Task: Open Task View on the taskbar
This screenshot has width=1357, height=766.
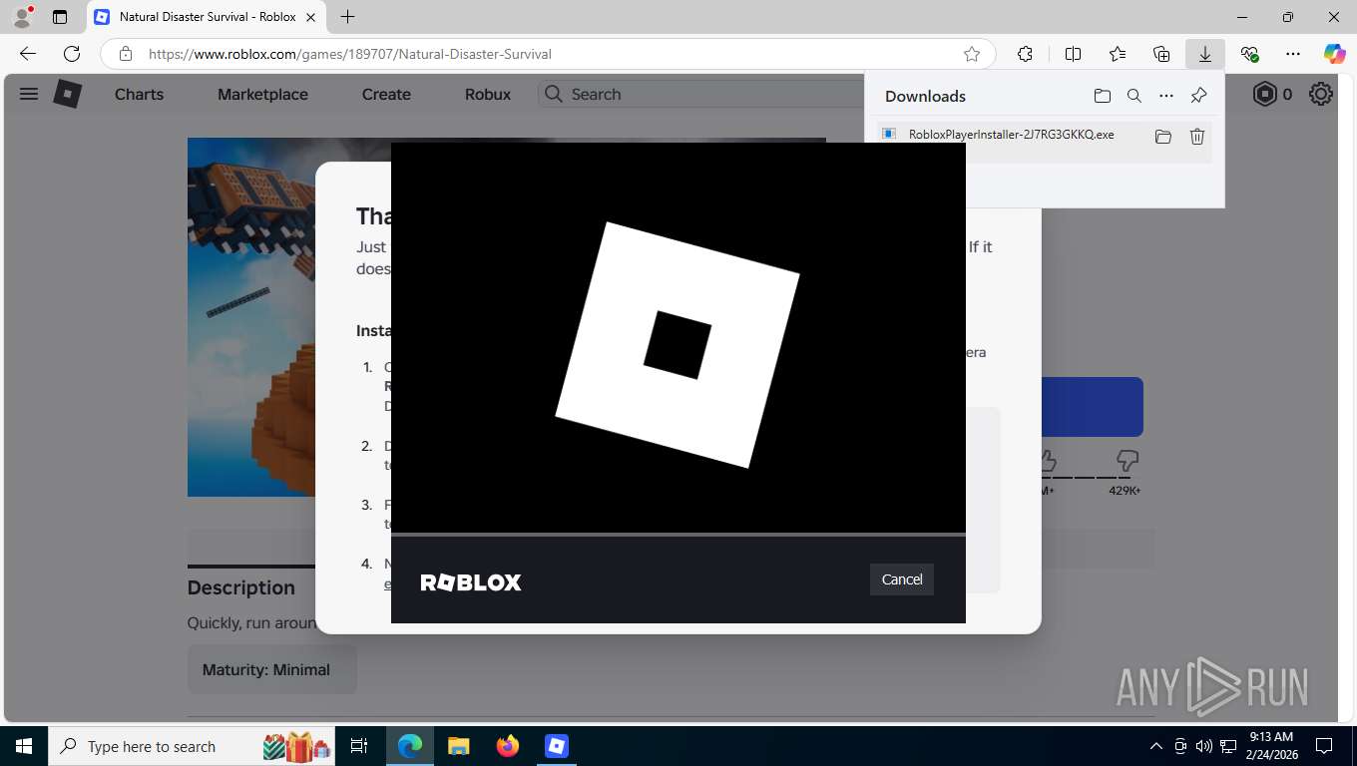Action: point(359,746)
